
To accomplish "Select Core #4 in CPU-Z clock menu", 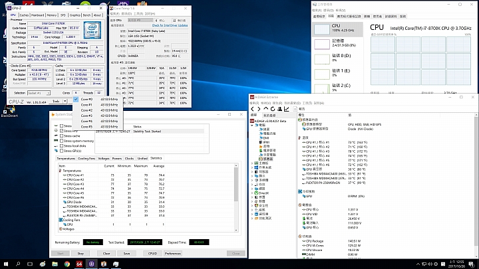I will 98,121.
